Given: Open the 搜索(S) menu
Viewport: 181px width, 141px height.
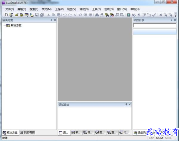Looking at the screenshot, I should click(34, 9).
